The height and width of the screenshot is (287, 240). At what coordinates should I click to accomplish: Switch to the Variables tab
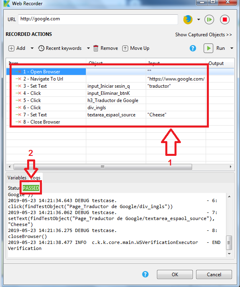17,177
